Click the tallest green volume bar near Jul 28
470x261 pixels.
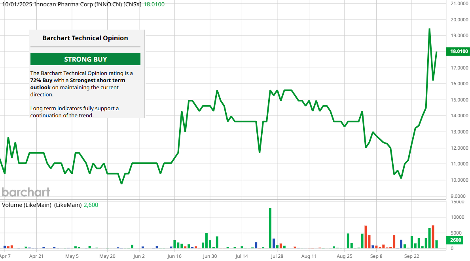pyautogui.click(x=270, y=228)
